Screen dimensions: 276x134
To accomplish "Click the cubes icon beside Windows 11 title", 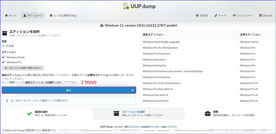I will (102, 26).
